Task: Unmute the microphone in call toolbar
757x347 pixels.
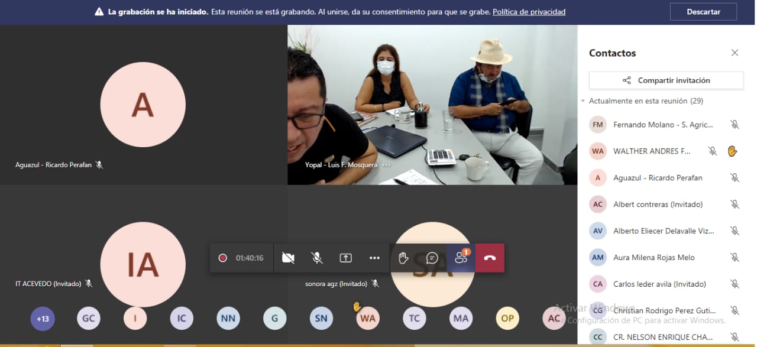Action: [317, 258]
